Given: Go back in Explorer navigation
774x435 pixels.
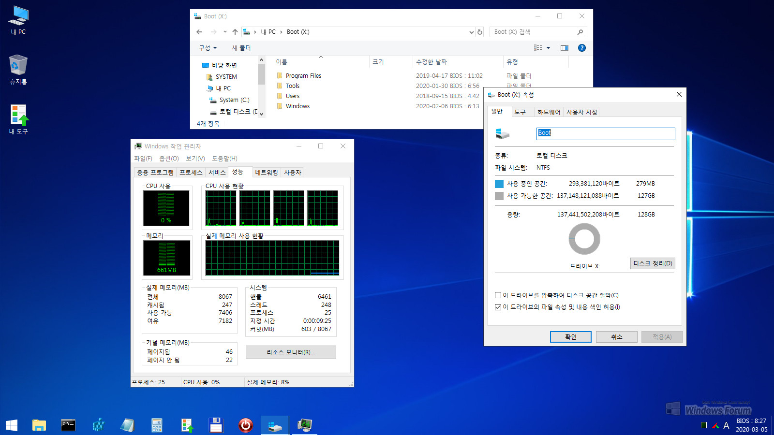Looking at the screenshot, I should point(199,32).
